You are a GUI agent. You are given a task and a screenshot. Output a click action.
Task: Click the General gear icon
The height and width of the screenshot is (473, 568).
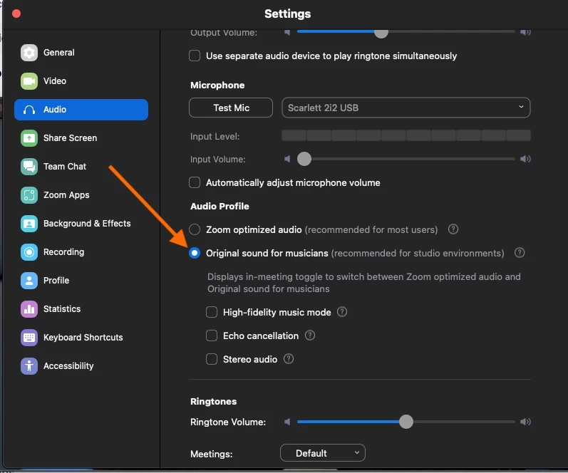(29, 53)
